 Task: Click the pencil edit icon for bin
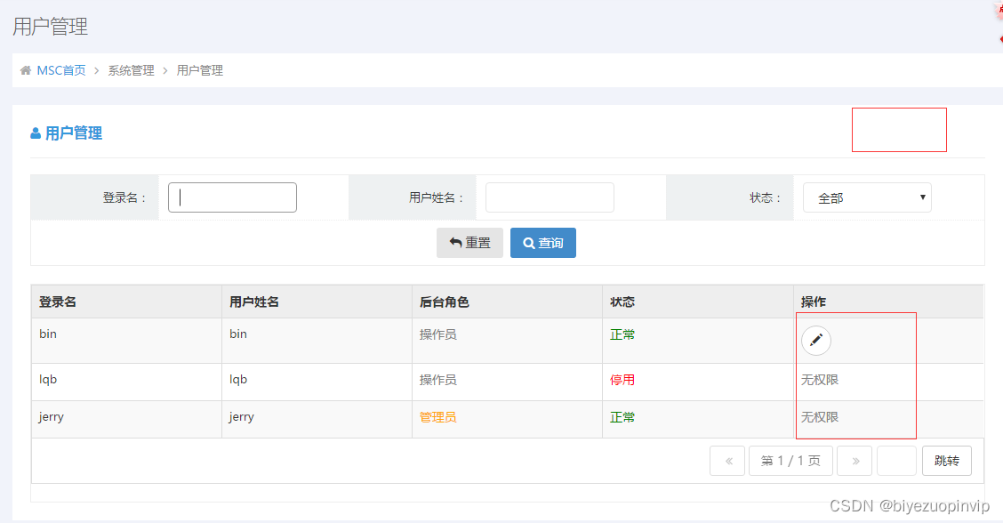pos(816,341)
